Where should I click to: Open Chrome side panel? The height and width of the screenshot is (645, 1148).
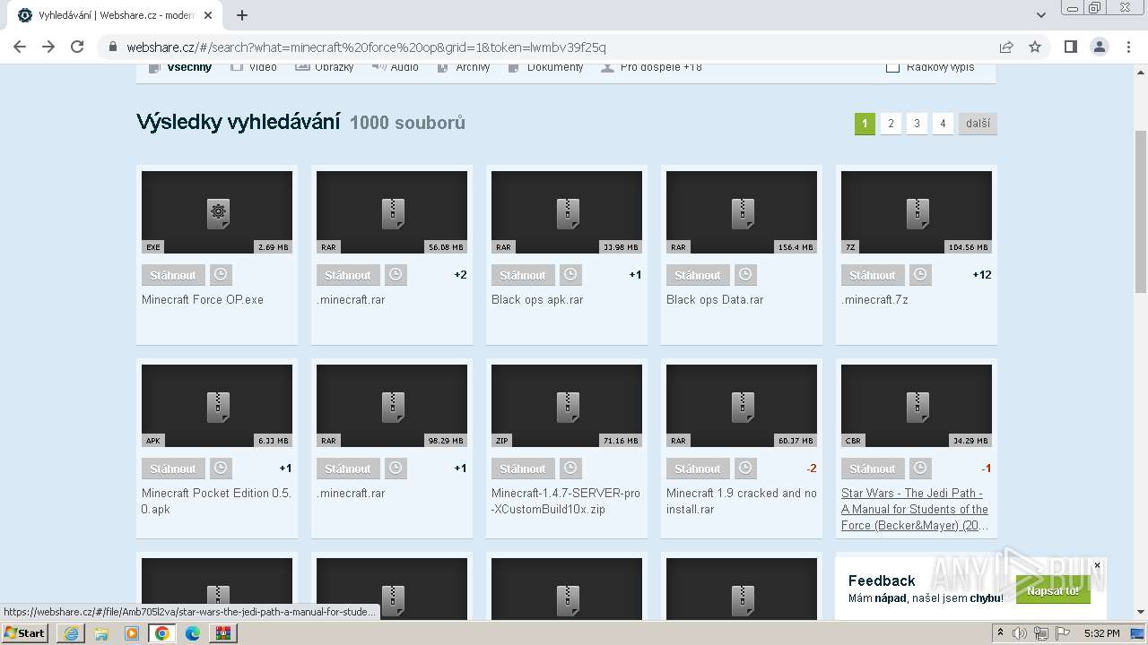(x=1070, y=47)
